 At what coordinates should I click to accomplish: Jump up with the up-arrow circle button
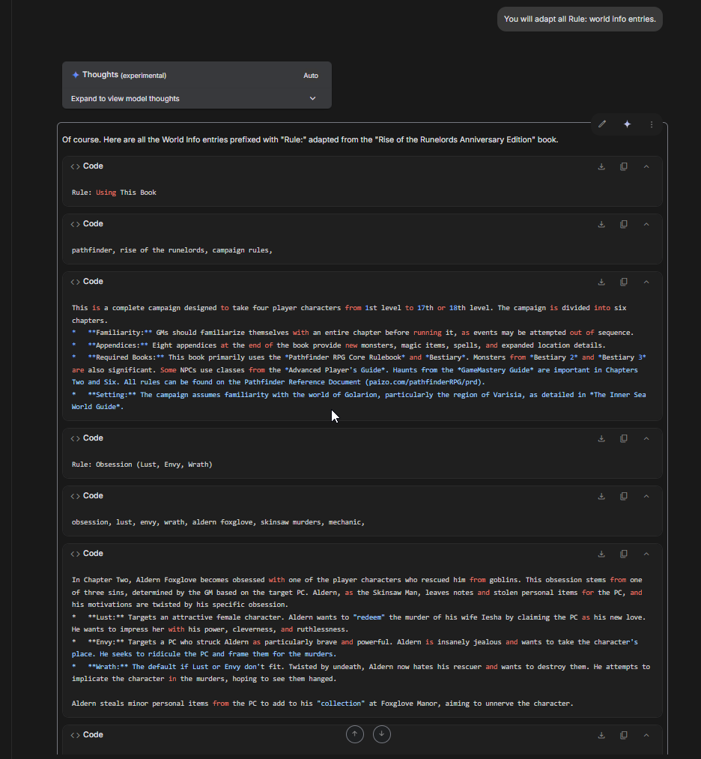coord(354,734)
